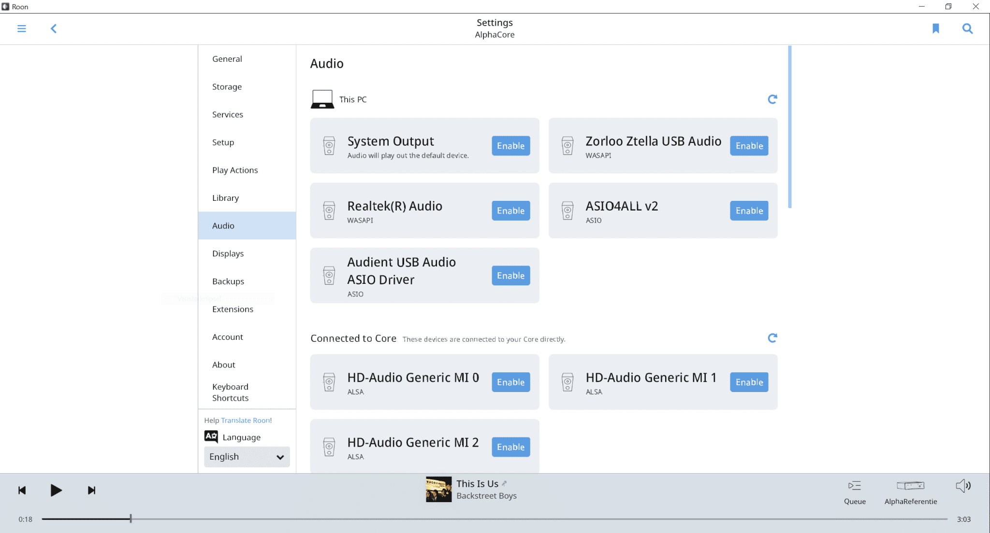The image size is (990, 533).
Task: Refresh the This PC device list
Action: tap(772, 99)
